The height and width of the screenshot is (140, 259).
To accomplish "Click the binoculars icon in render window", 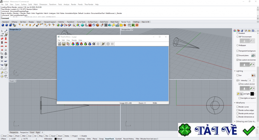I will (60, 44).
